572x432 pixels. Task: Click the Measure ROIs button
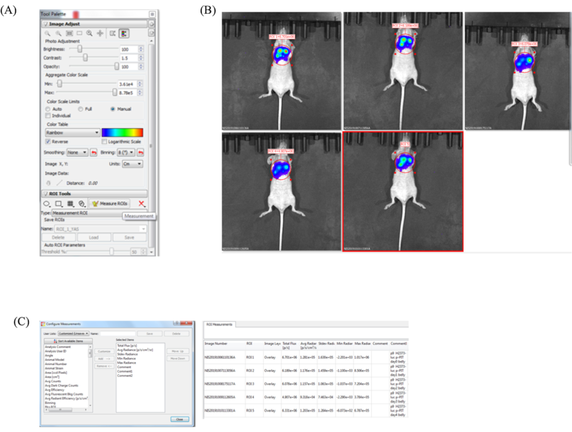[x=110, y=204]
